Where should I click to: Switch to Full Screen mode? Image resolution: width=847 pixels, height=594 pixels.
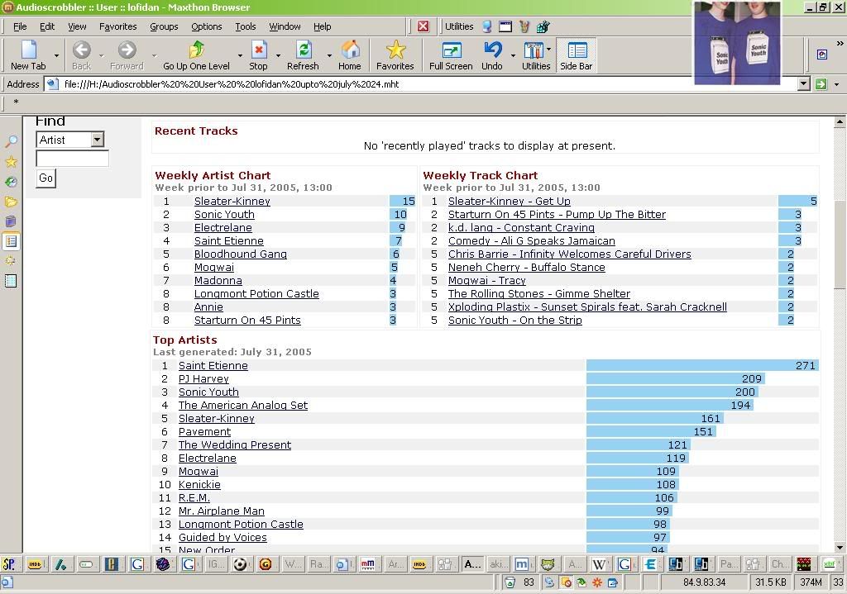click(x=451, y=55)
